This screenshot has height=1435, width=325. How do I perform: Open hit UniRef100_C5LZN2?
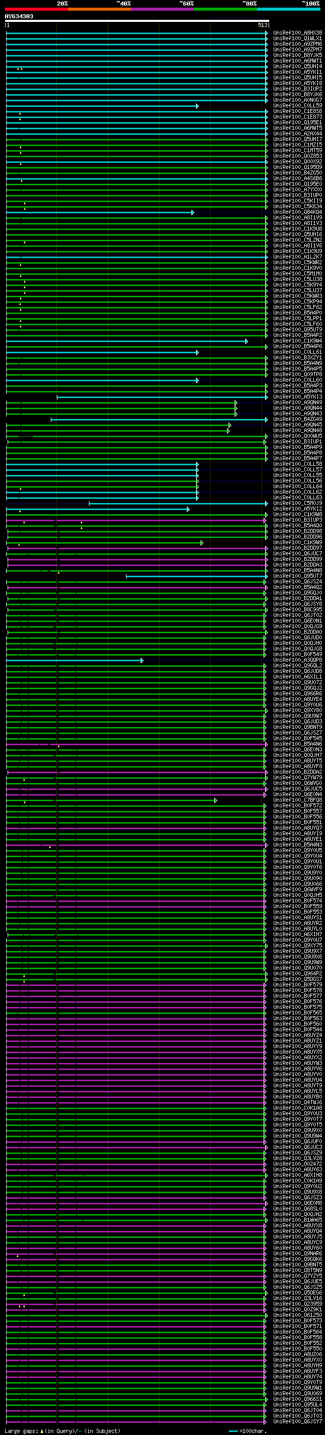pos(297,240)
